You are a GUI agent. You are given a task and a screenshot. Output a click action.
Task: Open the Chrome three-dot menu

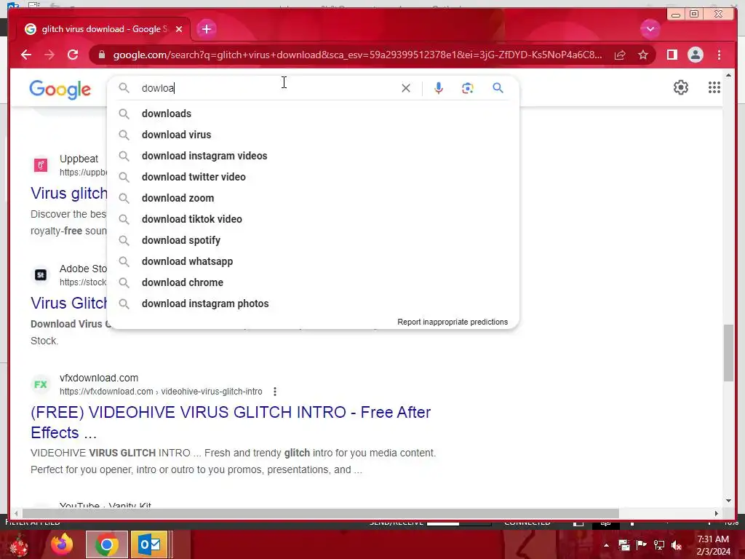(x=719, y=55)
